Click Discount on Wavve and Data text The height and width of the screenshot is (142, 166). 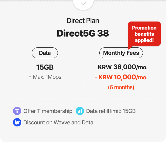coord(58,122)
